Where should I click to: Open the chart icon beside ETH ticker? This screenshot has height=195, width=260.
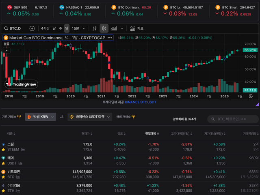click(x=18, y=191)
